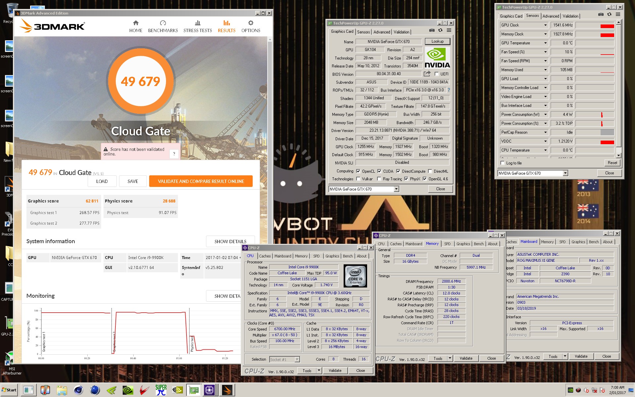Switch to the CPU-Z taskbar button
The width and height of the screenshot is (635, 397).
[210, 390]
